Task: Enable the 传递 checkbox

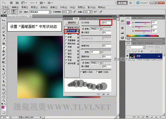Action: [x=66, y=47]
